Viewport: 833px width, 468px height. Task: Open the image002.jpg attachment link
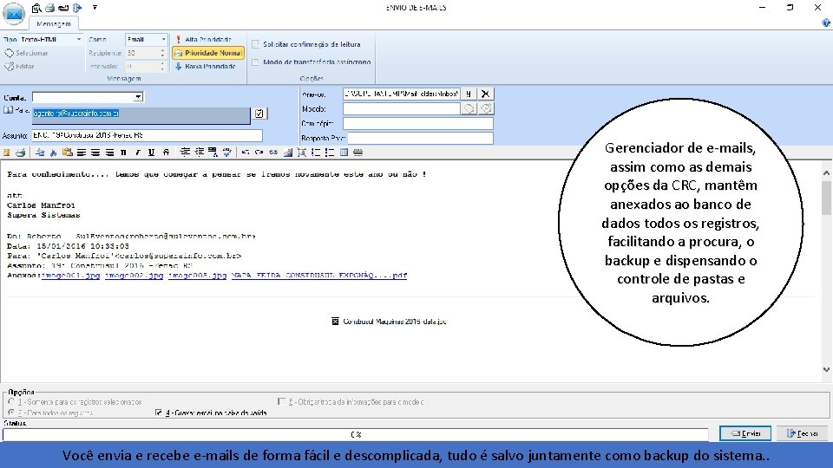point(134,276)
